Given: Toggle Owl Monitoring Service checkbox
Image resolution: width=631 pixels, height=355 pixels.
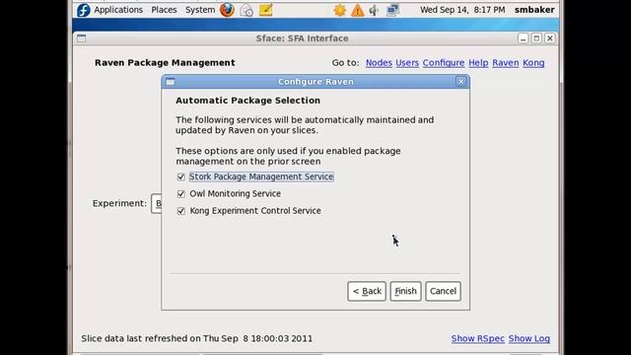Looking at the screenshot, I should click(181, 193).
